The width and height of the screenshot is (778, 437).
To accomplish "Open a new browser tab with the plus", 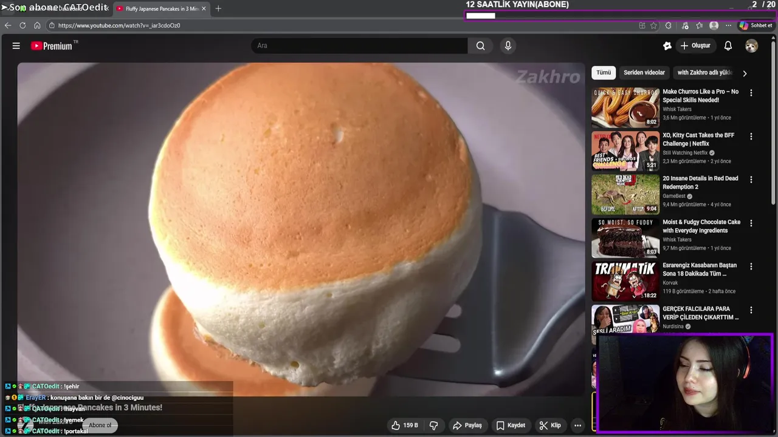I will point(218,8).
